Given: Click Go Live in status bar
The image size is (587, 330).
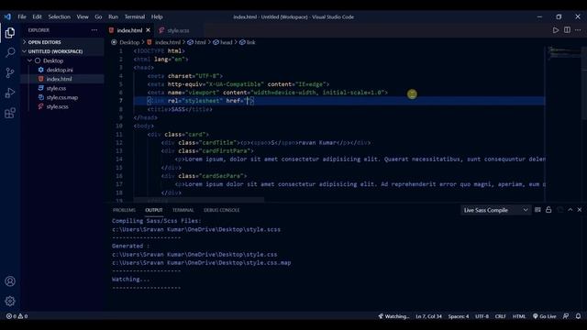Looking at the screenshot, I should pos(544,316).
